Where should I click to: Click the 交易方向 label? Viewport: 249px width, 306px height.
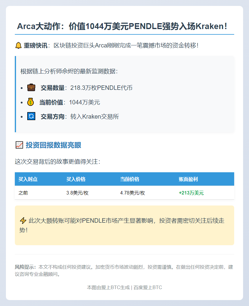[52, 117]
